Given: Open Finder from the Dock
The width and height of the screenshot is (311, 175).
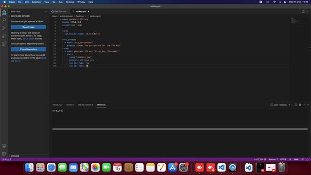Looking at the screenshot, I should 29,167.
